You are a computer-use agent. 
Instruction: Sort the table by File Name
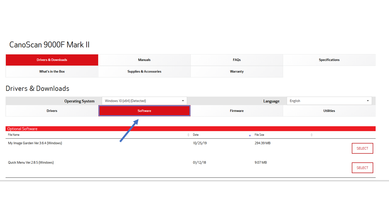tap(99, 135)
